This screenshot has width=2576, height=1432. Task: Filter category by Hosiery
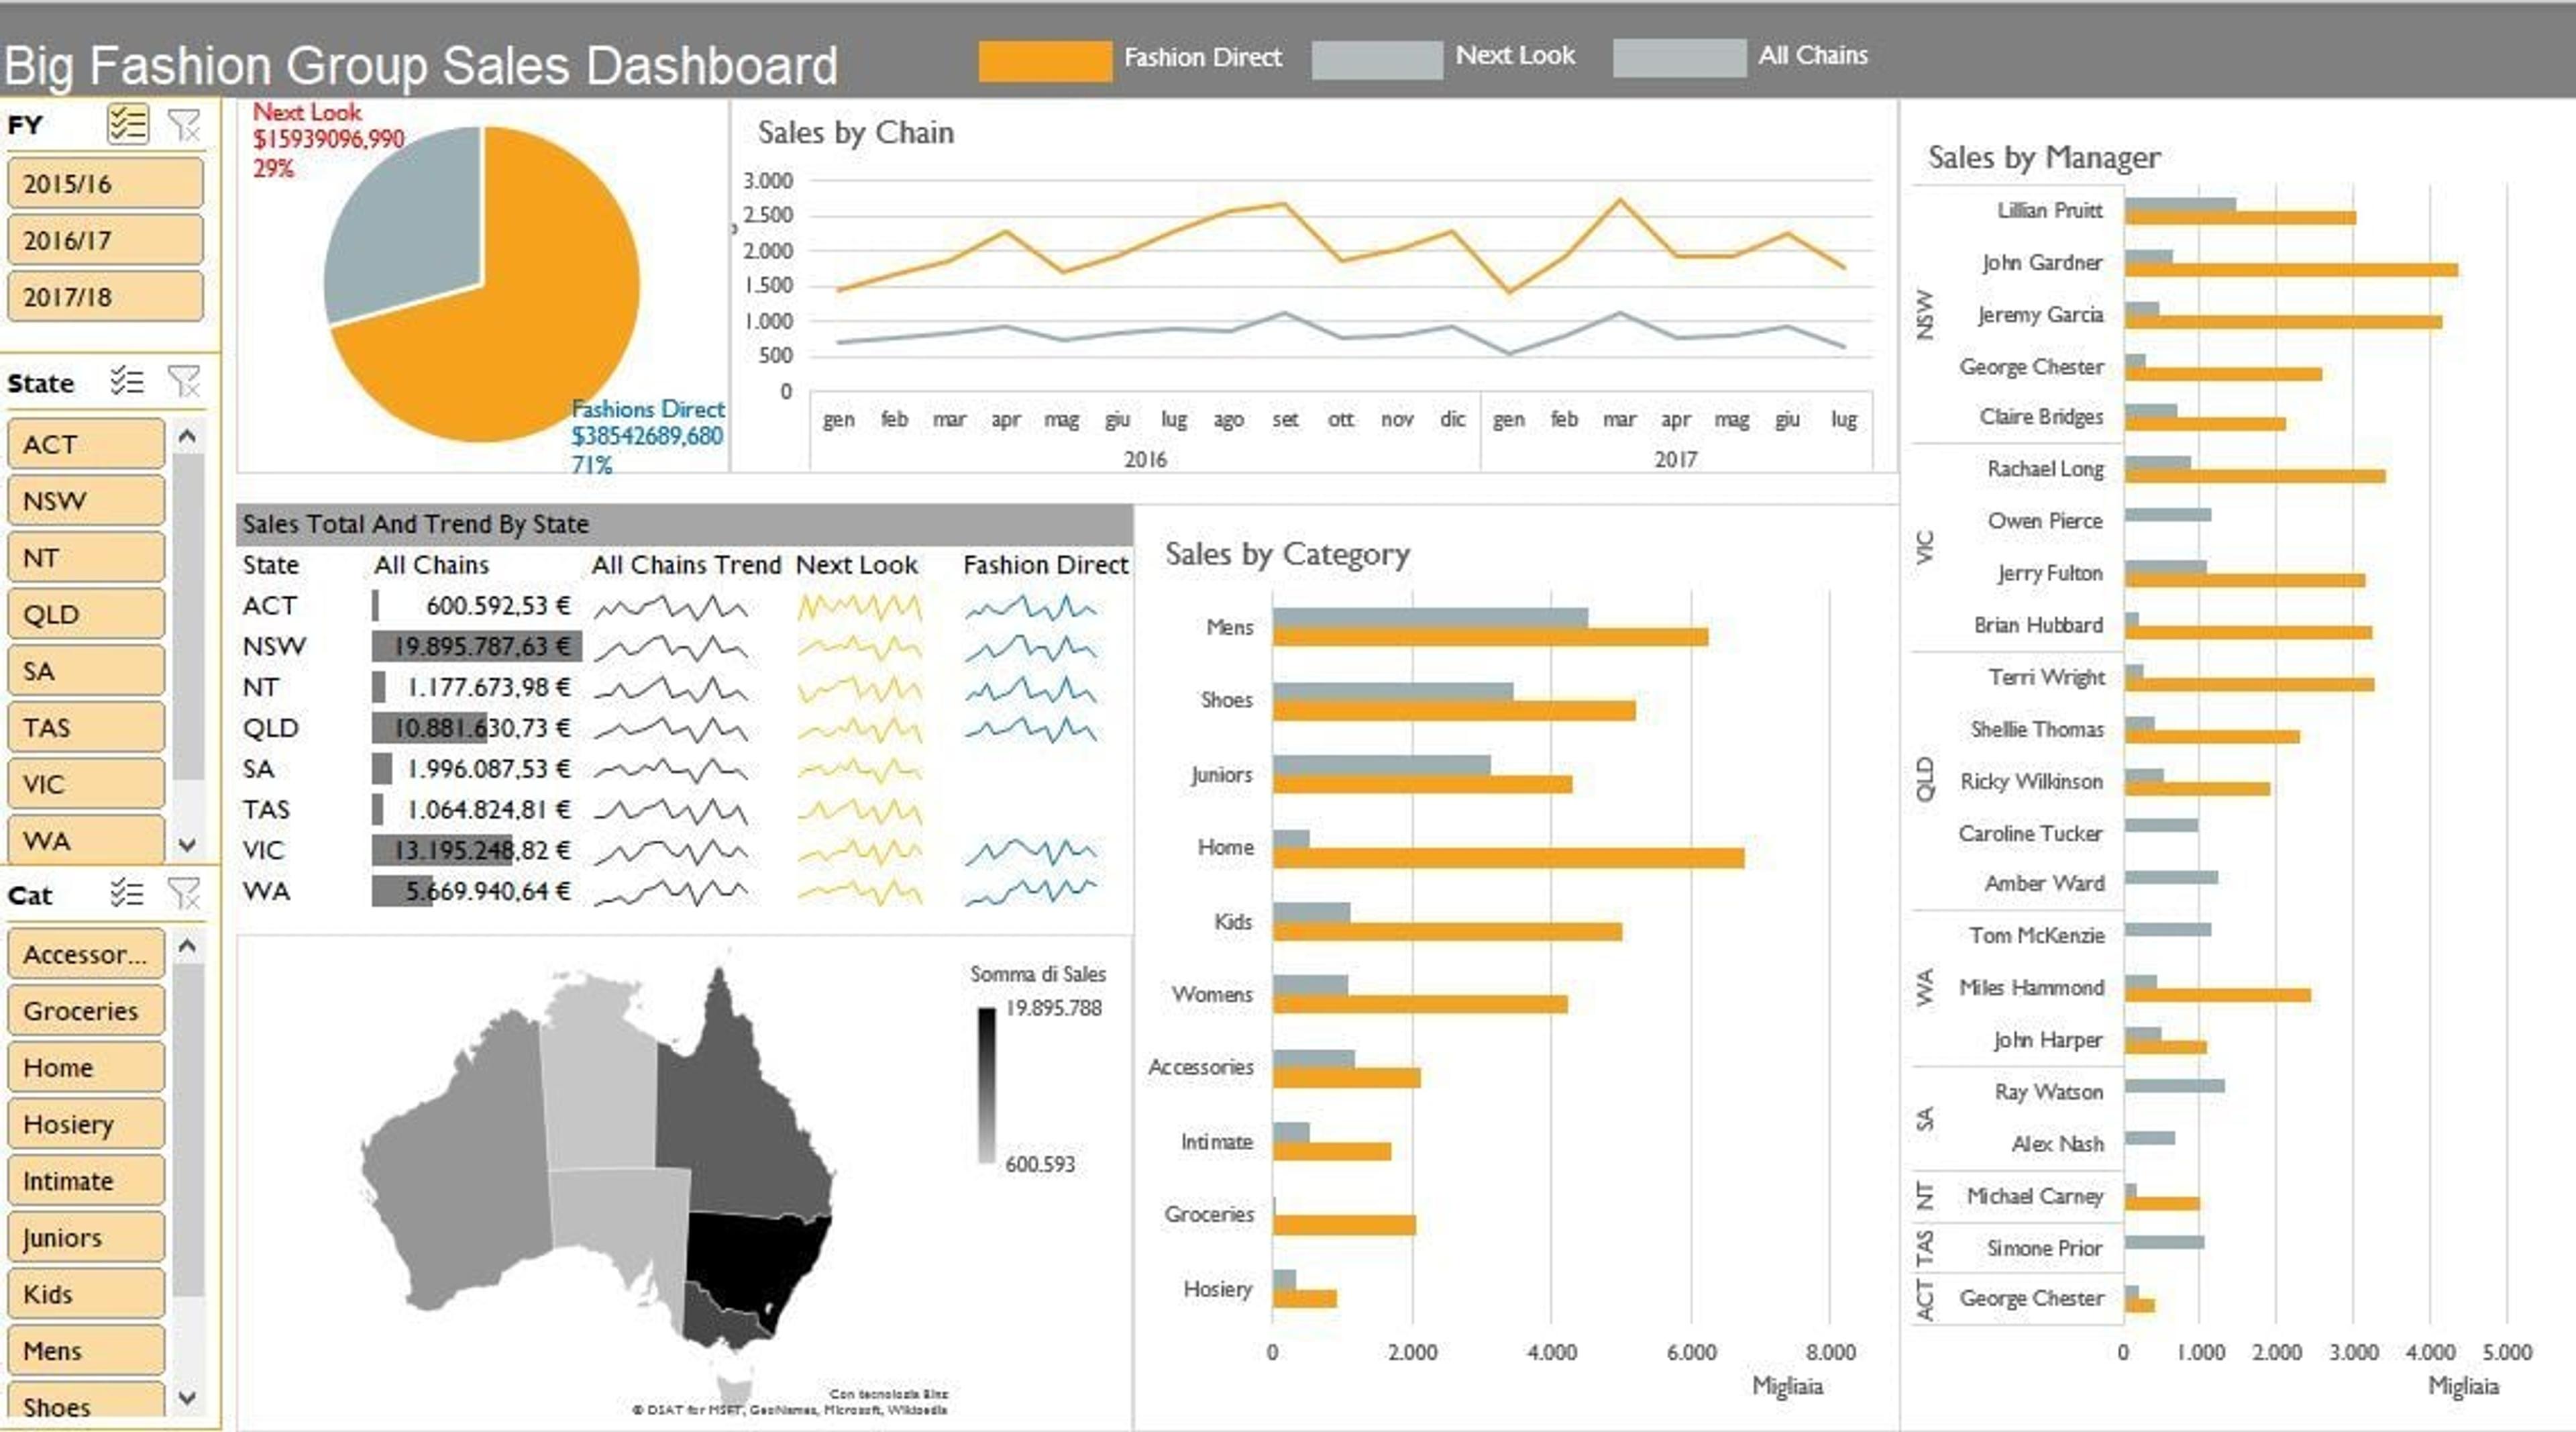pyautogui.click(x=86, y=1124)
